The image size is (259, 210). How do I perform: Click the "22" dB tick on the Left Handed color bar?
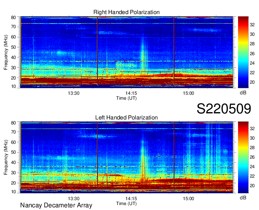pos(252,177)
